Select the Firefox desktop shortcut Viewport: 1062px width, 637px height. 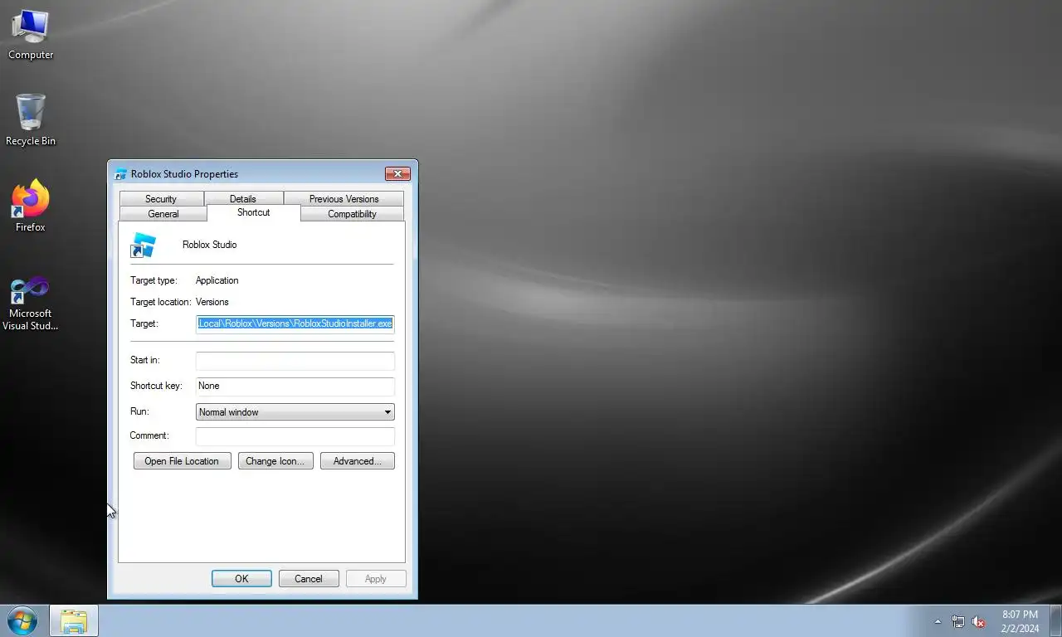coord(31,206)
